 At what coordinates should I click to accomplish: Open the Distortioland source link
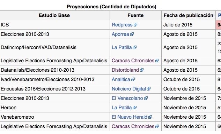[125, 70]
